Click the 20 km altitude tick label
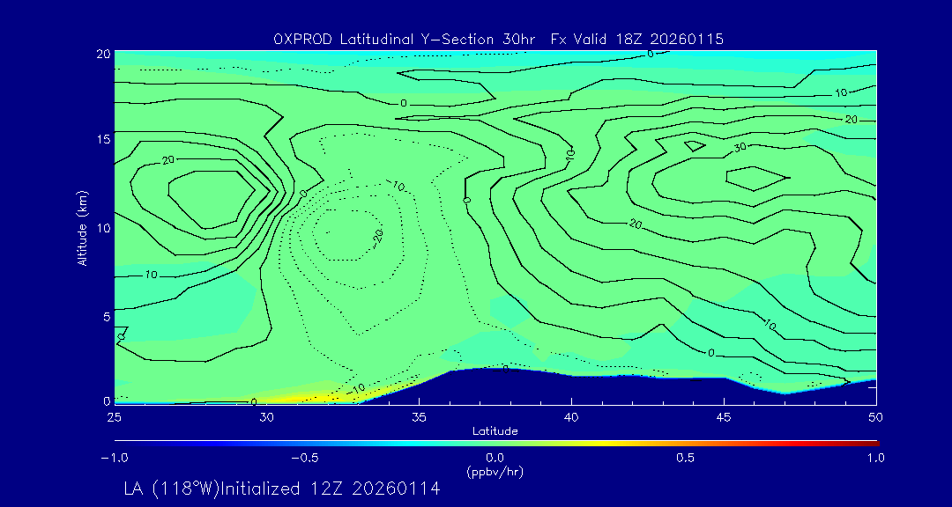Viewport: 952px width, 507px height. click(101, 53)
